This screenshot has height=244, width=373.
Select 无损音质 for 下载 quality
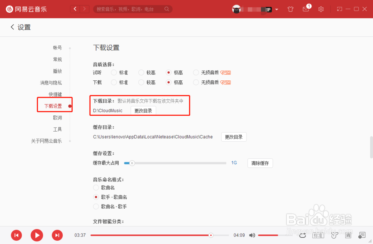pos(196,82)
